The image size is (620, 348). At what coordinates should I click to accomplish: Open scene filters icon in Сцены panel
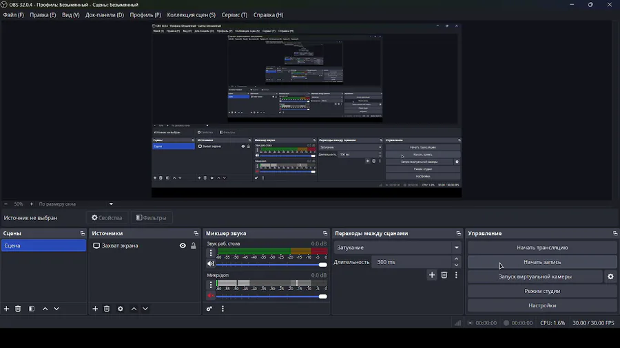(x=32, y=309)
